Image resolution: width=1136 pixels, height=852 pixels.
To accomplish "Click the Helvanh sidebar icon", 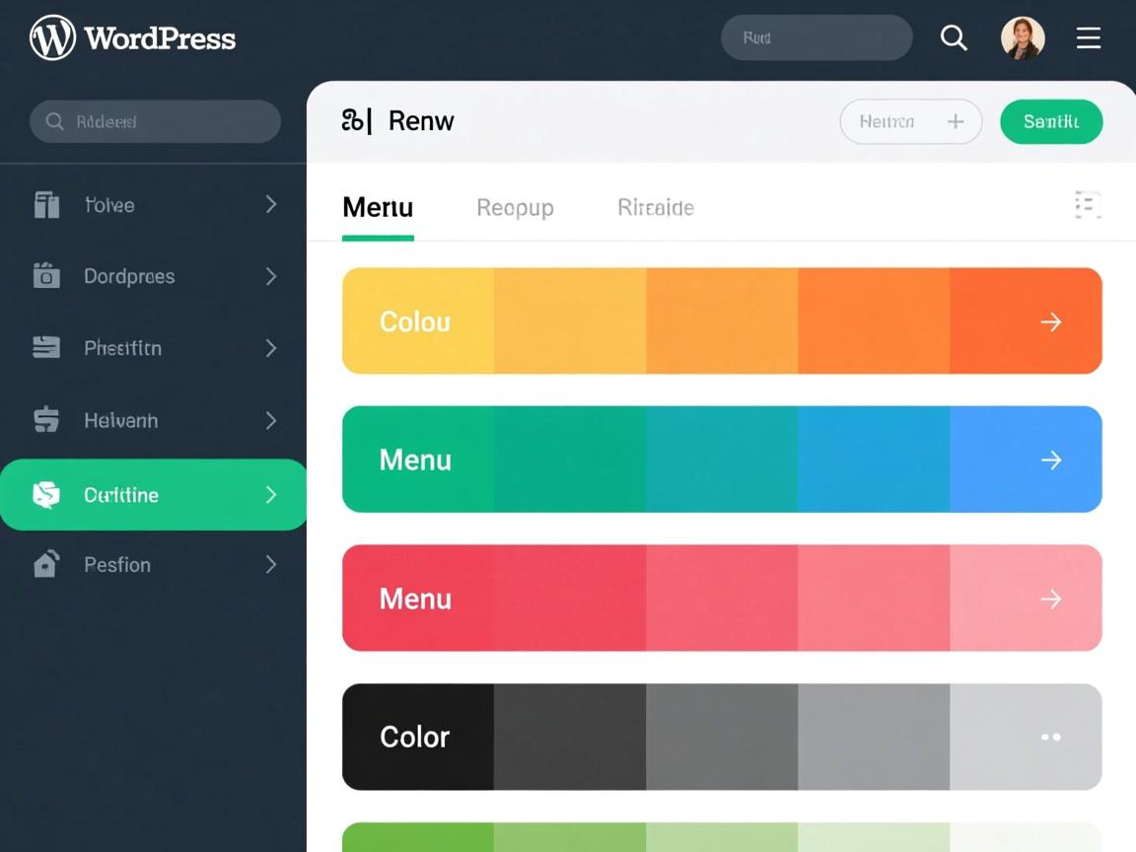I will [46, 420].
